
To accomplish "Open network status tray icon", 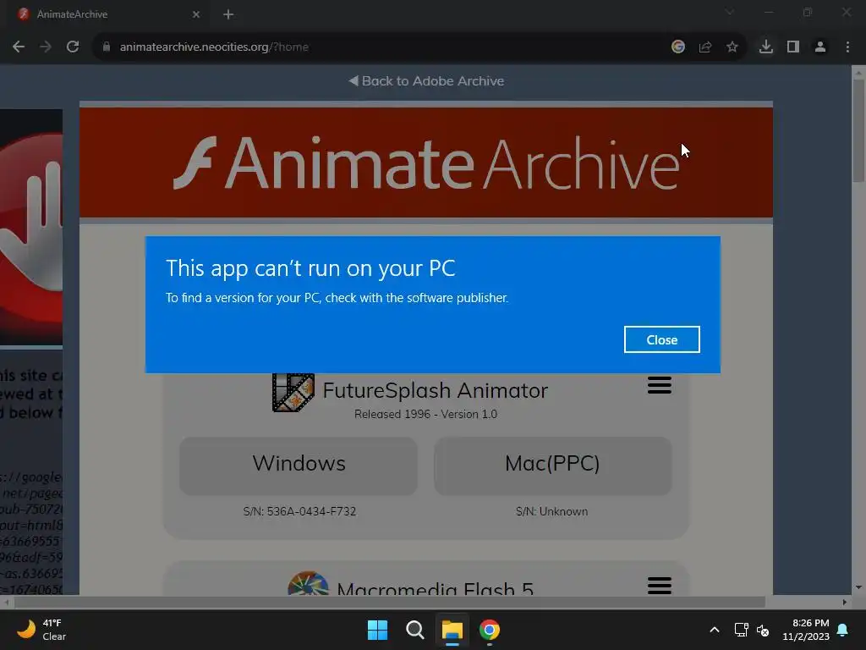I will (x=741, y=630).
